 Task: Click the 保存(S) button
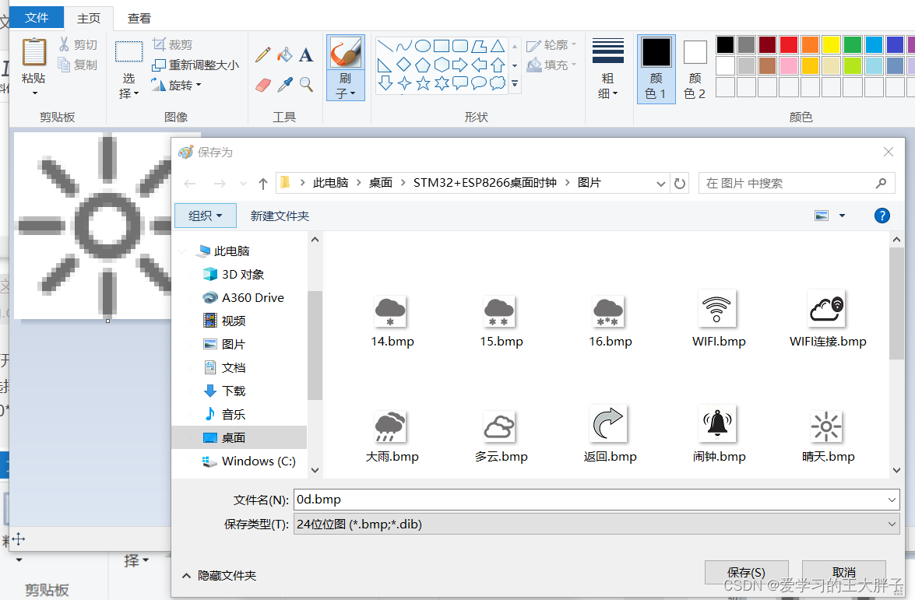point(745,572)
